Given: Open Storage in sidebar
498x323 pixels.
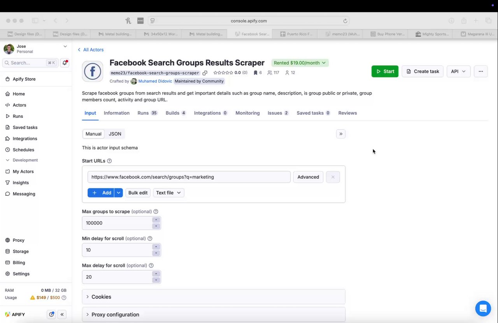Looking at the screenshot, I should click(21, 251).
